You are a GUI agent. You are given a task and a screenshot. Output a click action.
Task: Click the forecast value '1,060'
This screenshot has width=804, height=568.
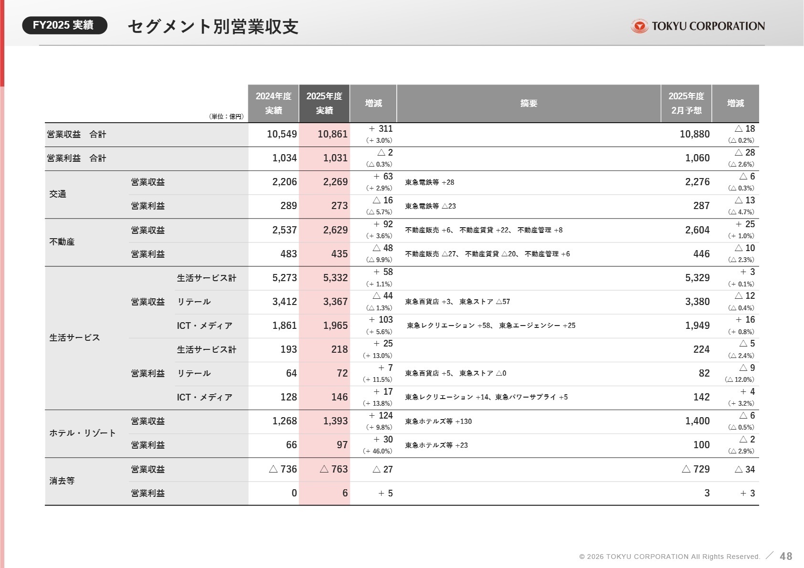(698, 158)
